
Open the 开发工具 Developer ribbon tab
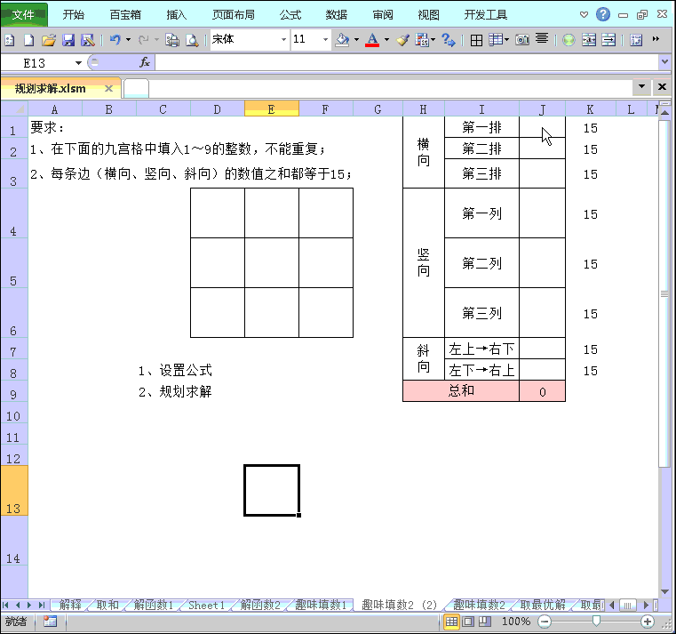click(x=485, y=15)
